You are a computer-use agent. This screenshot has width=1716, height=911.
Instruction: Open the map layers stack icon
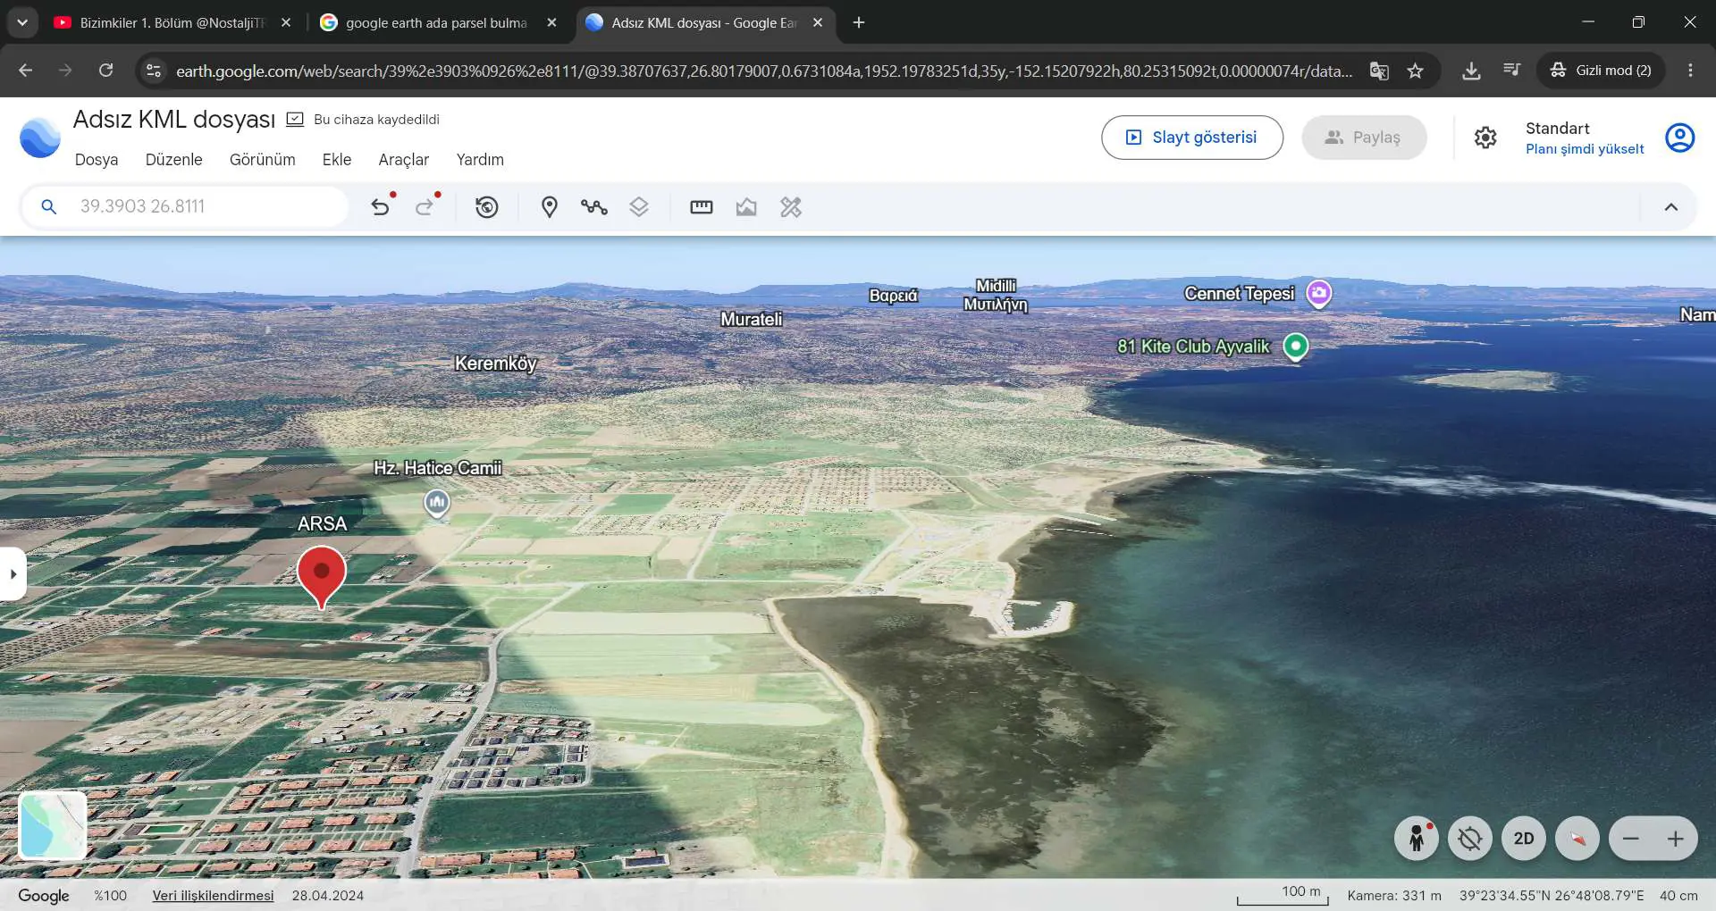pos(639,207)
